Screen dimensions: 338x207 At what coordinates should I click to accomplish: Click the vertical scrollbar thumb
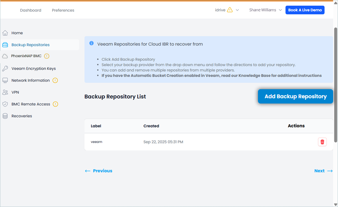pos(336,85)
